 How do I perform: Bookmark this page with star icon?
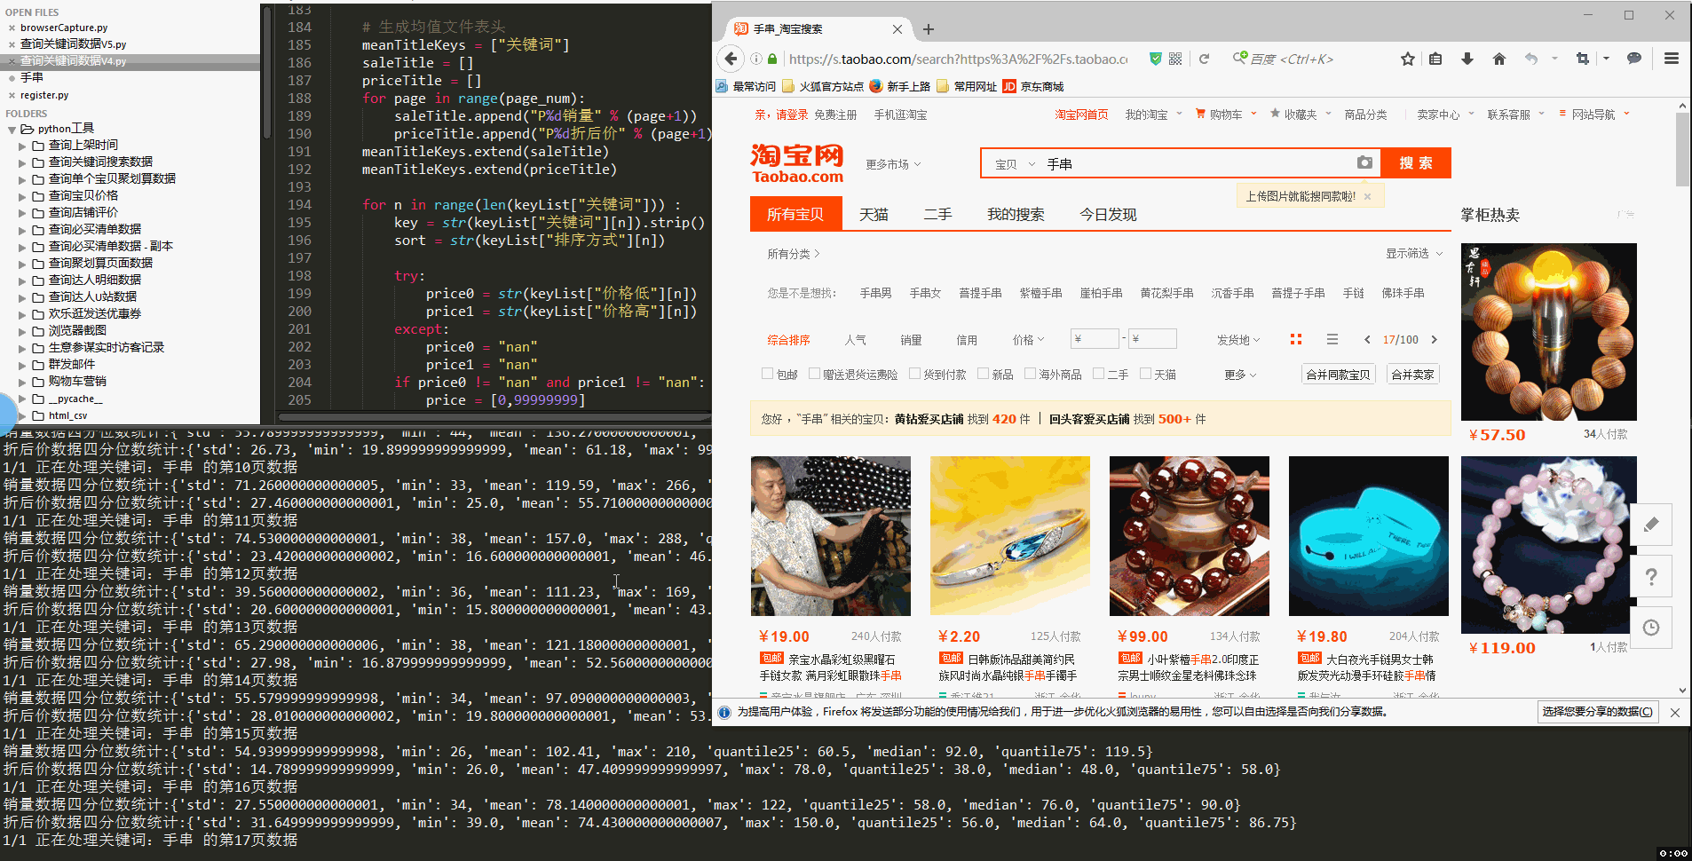[1408, 59]
